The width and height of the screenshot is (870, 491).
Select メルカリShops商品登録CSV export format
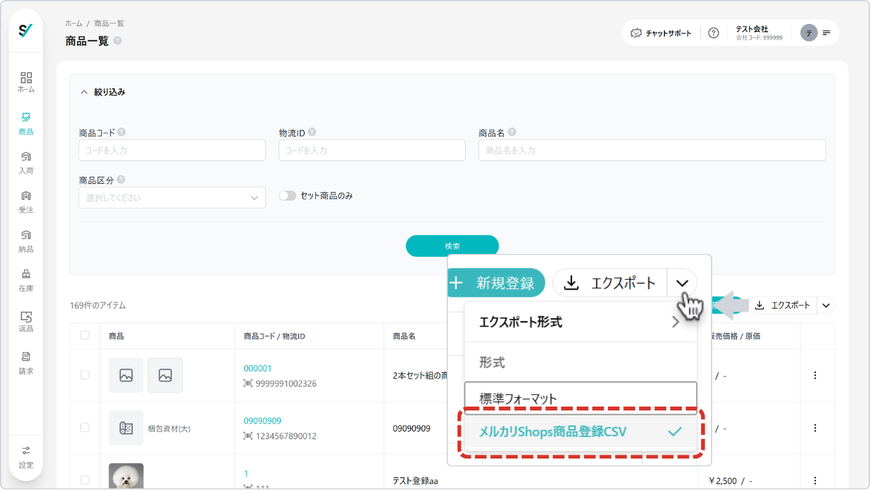[580, 431]
